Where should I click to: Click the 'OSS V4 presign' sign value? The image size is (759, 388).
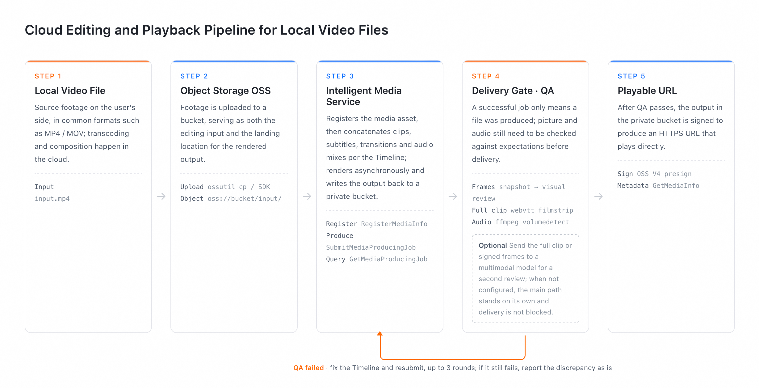pos(664,174)
